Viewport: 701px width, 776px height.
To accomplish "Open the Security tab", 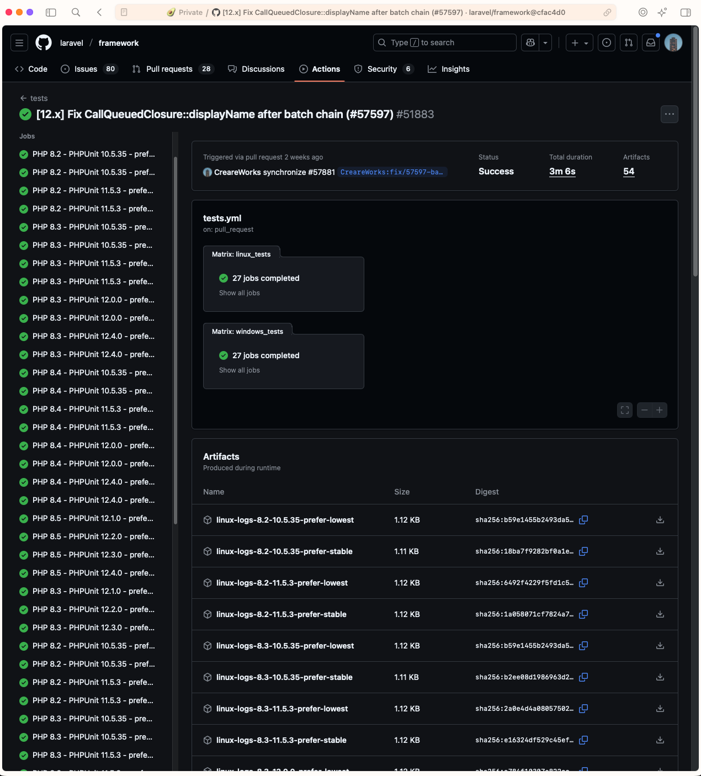I will point(384,69).
